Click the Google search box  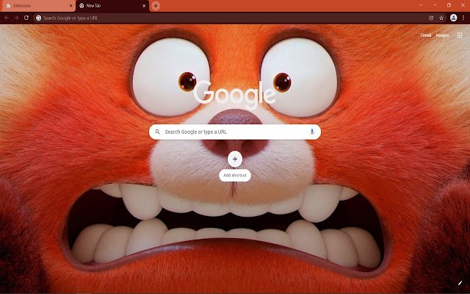pos(235,132)
